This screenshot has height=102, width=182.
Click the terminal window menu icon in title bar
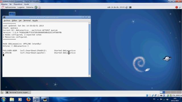coord(4,17)
